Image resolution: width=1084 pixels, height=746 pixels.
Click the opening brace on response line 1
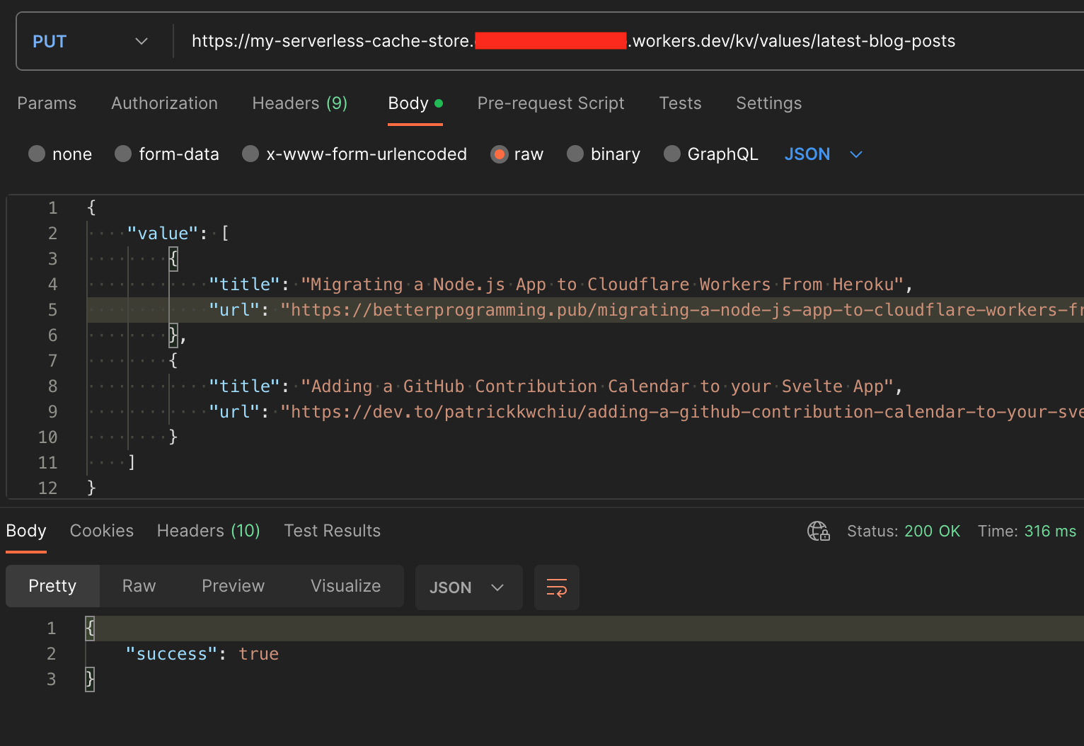coord(90,629)
